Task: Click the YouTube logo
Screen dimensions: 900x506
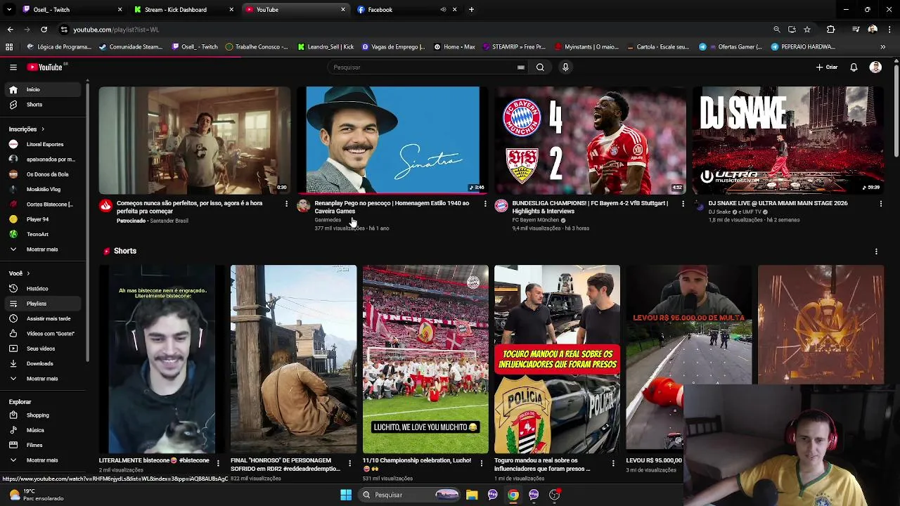Action: [x=45, y=67]
